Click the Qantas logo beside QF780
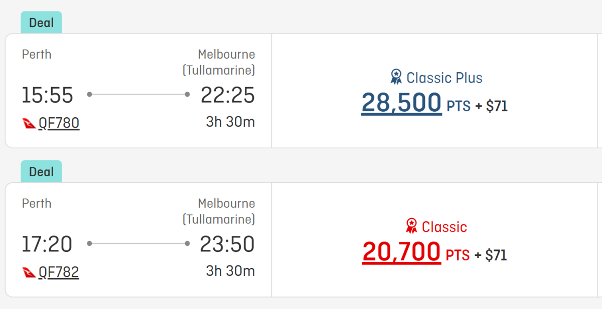The image size is (602, 309). [x=29, y=123]
